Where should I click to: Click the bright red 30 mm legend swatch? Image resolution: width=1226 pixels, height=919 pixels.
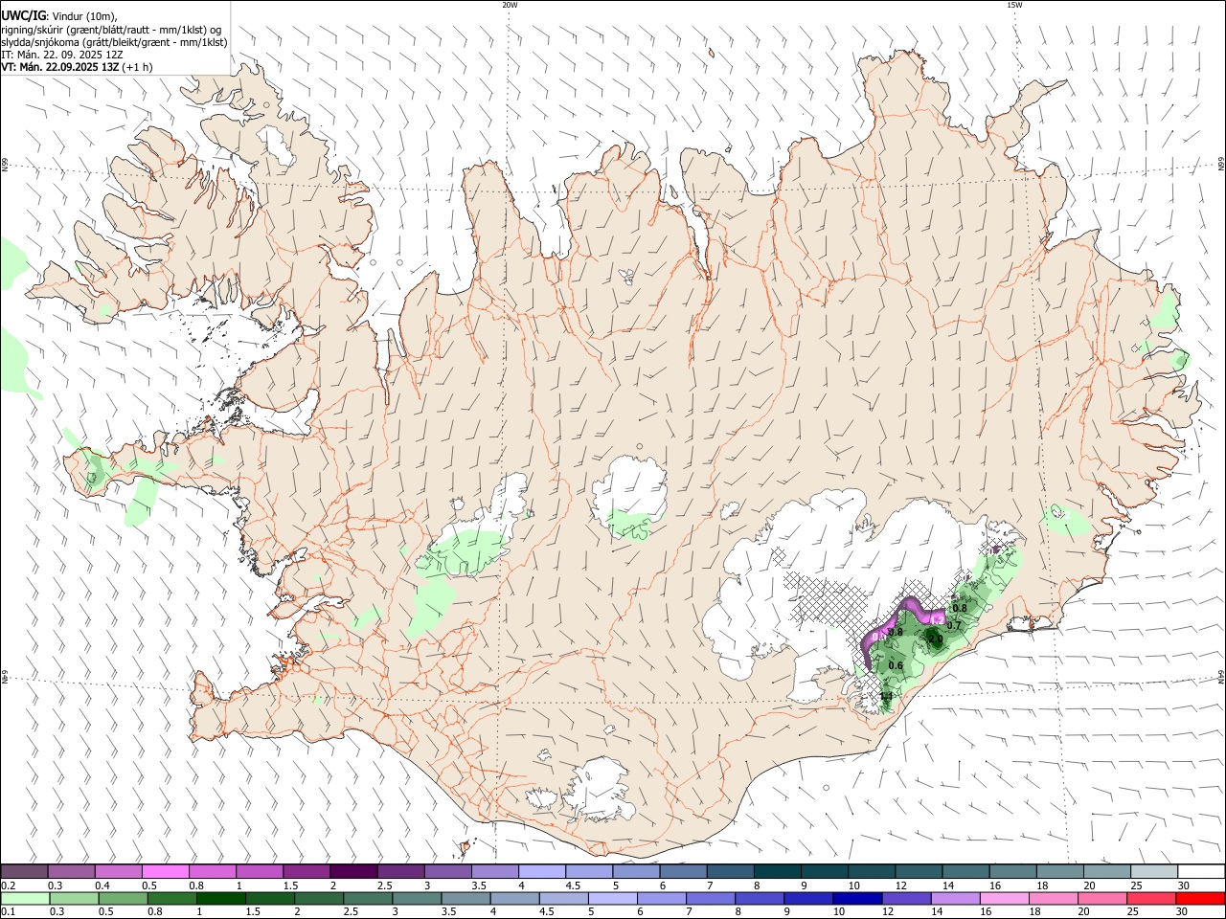pyautogui.click(x=1199, y=899)
